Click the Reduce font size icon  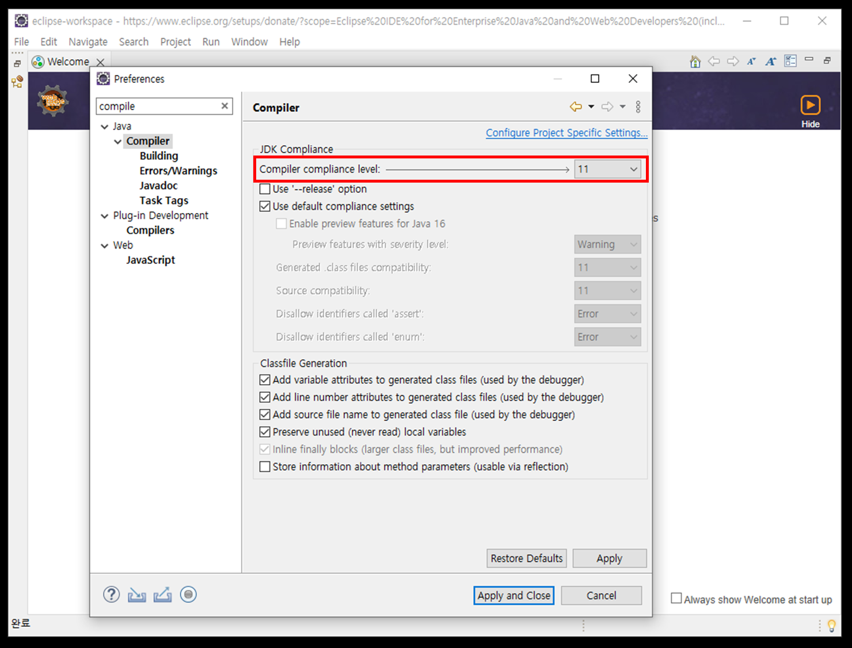click(x=751, y=61)
